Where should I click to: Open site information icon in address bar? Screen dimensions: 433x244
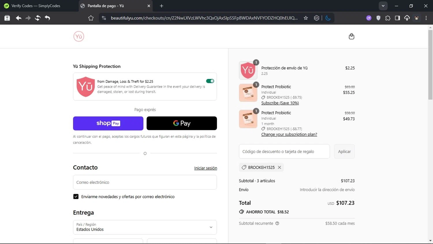point(104,18)
